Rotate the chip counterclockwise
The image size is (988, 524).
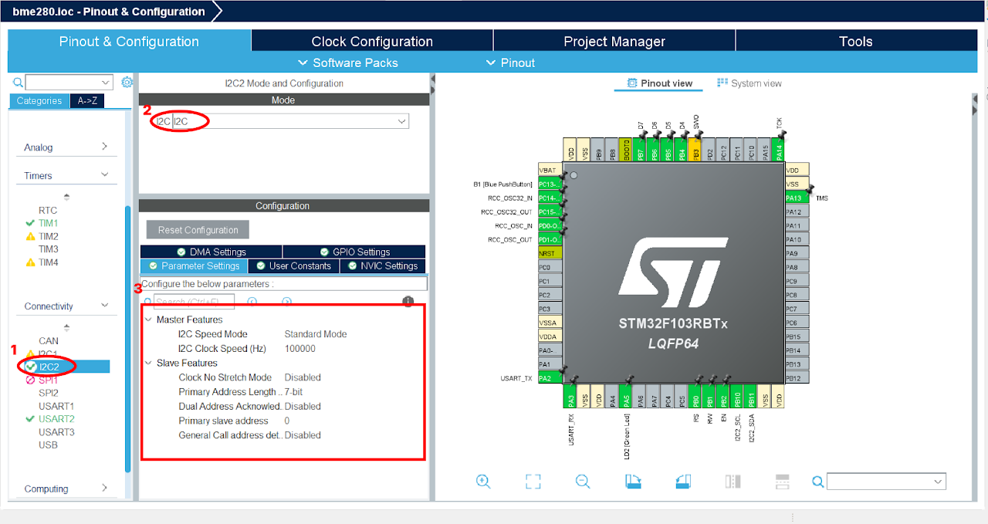tap(683, 481)
